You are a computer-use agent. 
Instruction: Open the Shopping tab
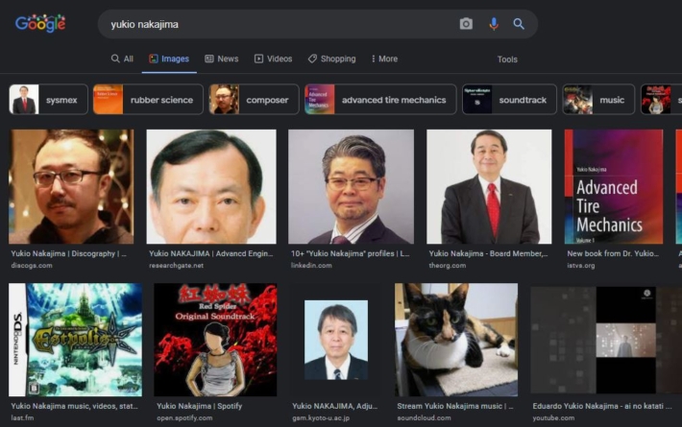point(331,59)
